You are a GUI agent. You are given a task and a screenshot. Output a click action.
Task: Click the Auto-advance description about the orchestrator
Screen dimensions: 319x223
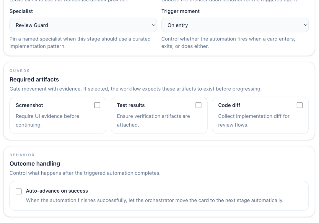[154, 201]
